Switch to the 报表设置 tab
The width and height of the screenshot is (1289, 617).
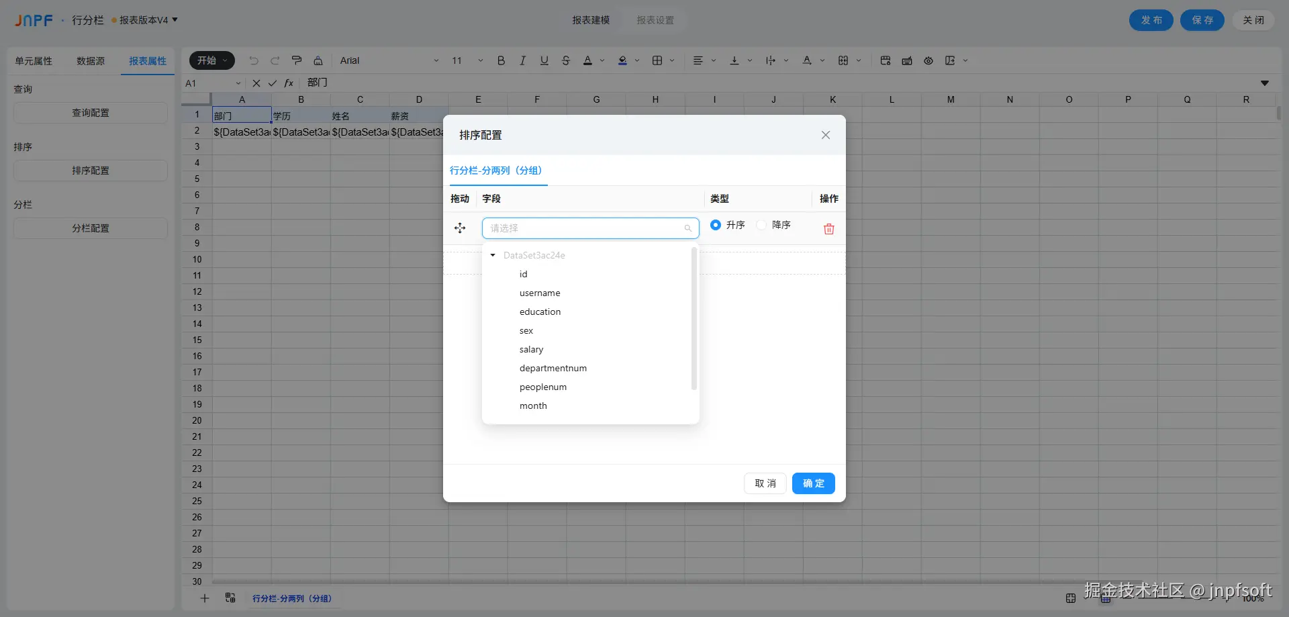[655, 20]
